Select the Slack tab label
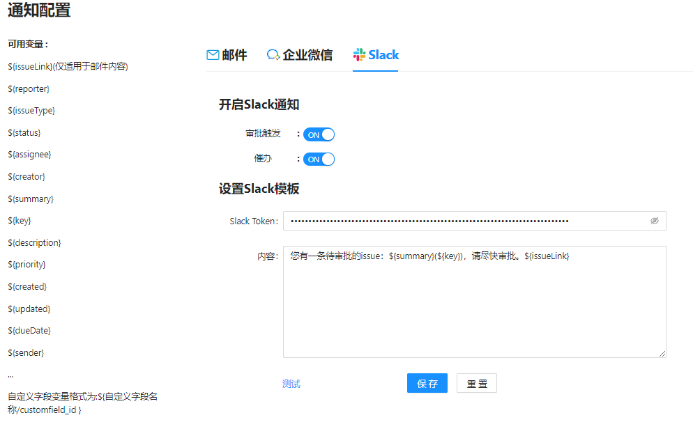This screenshot has width=693, height=429. tap(383, 55)
